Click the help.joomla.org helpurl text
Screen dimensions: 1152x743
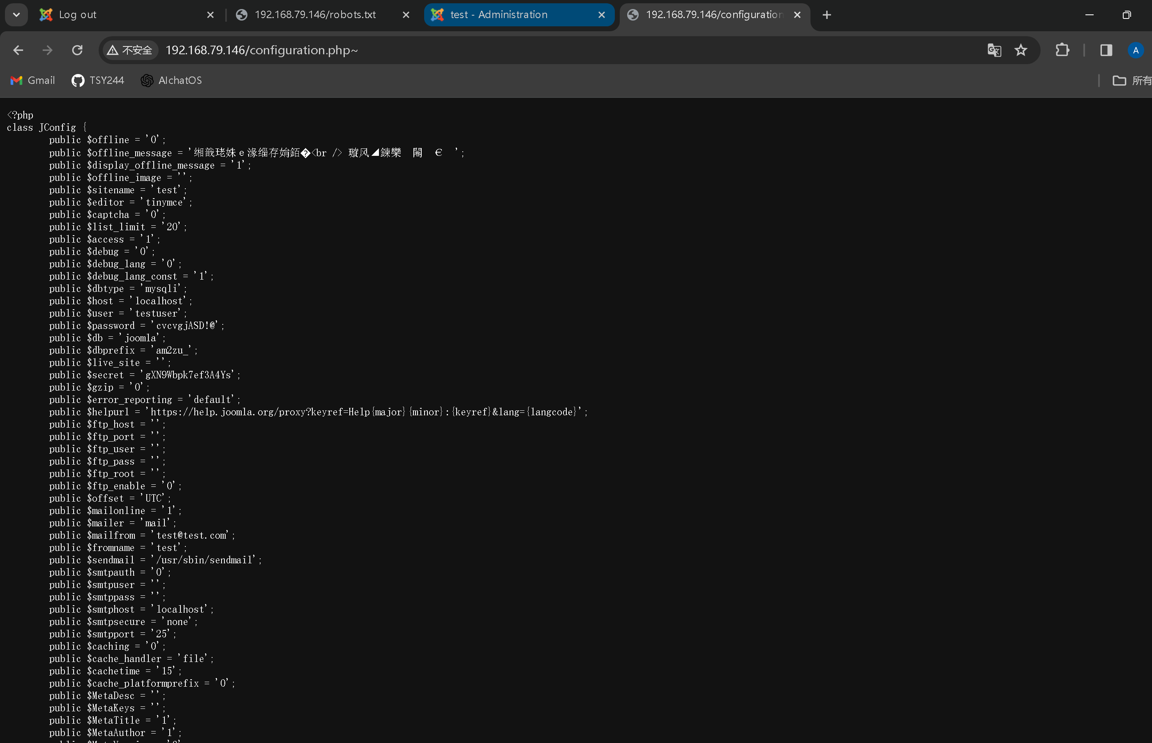pos(365,412)
